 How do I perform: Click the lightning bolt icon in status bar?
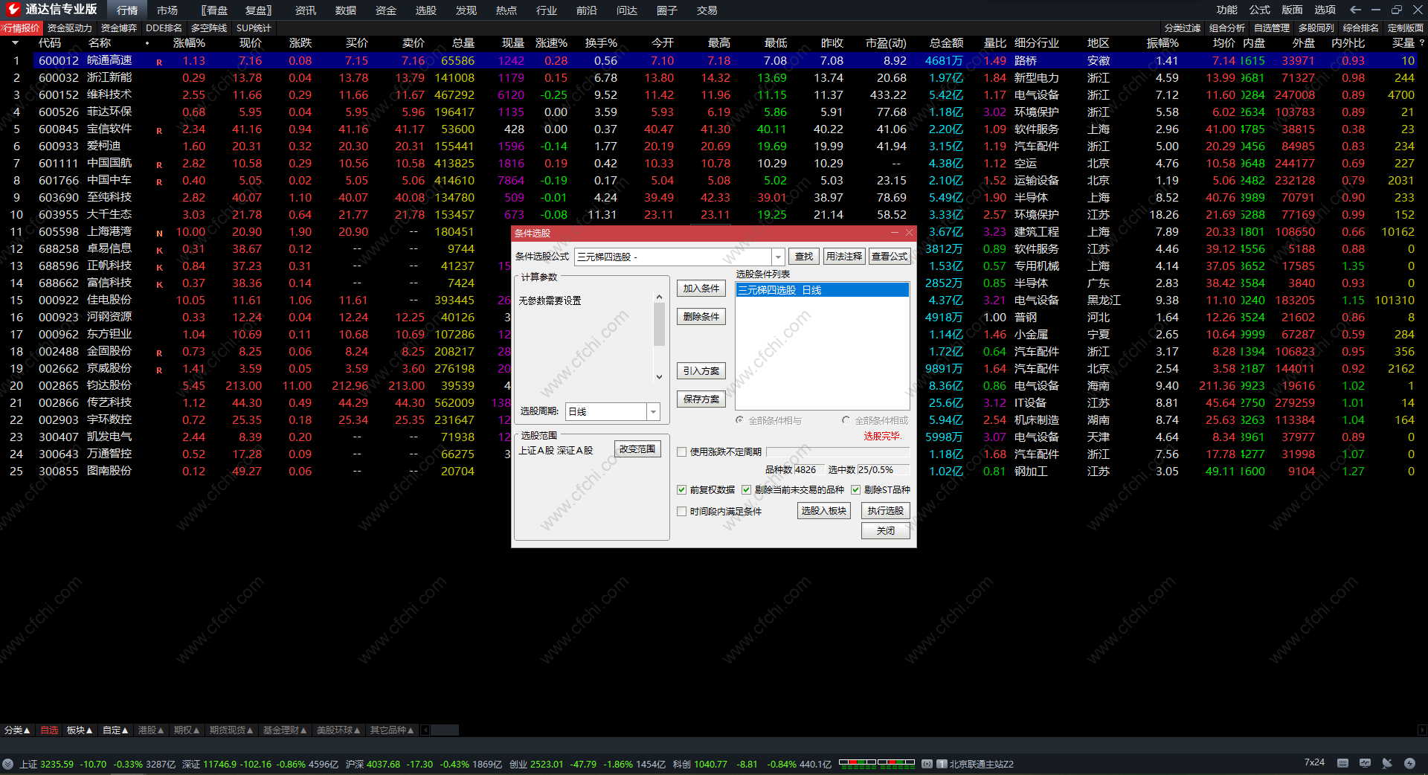[1409, 763]
